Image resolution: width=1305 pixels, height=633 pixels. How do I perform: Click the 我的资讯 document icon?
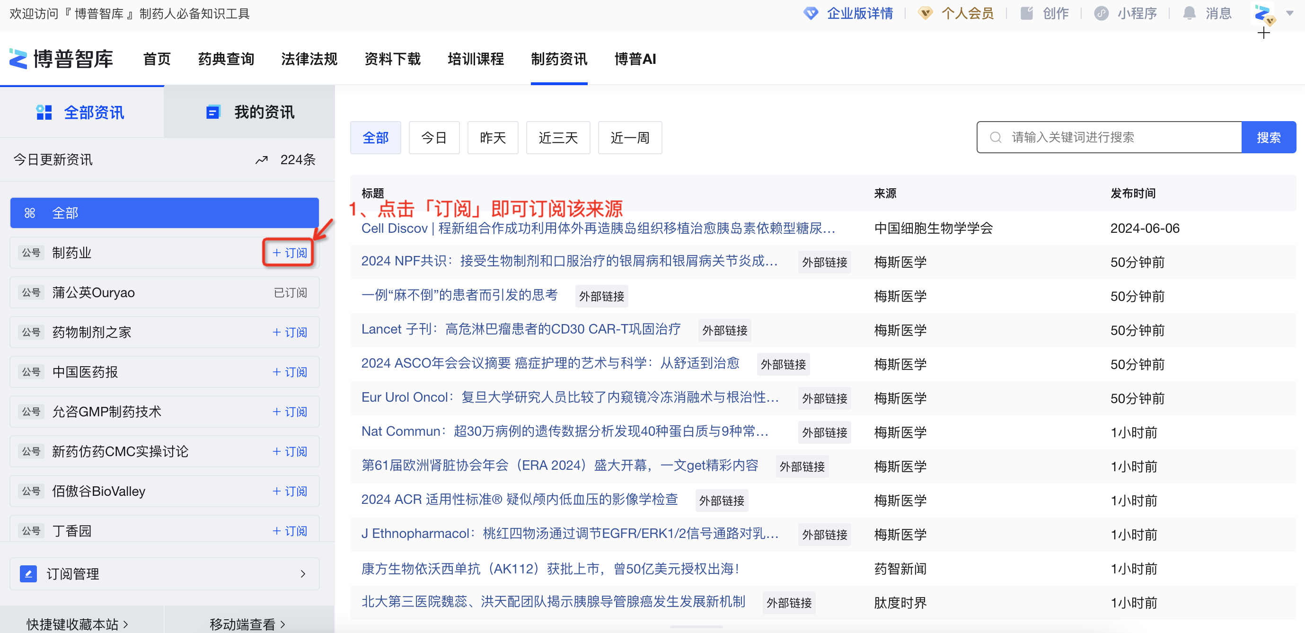click(213, 113)
